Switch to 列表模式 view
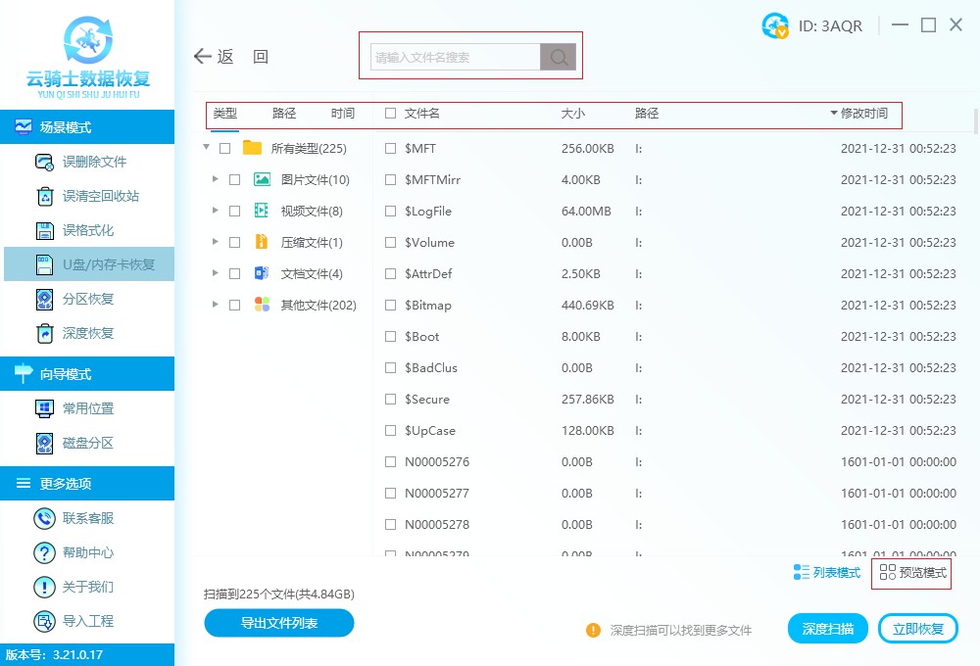The height and width of the screenshot is (666, 980). (827, 572)
